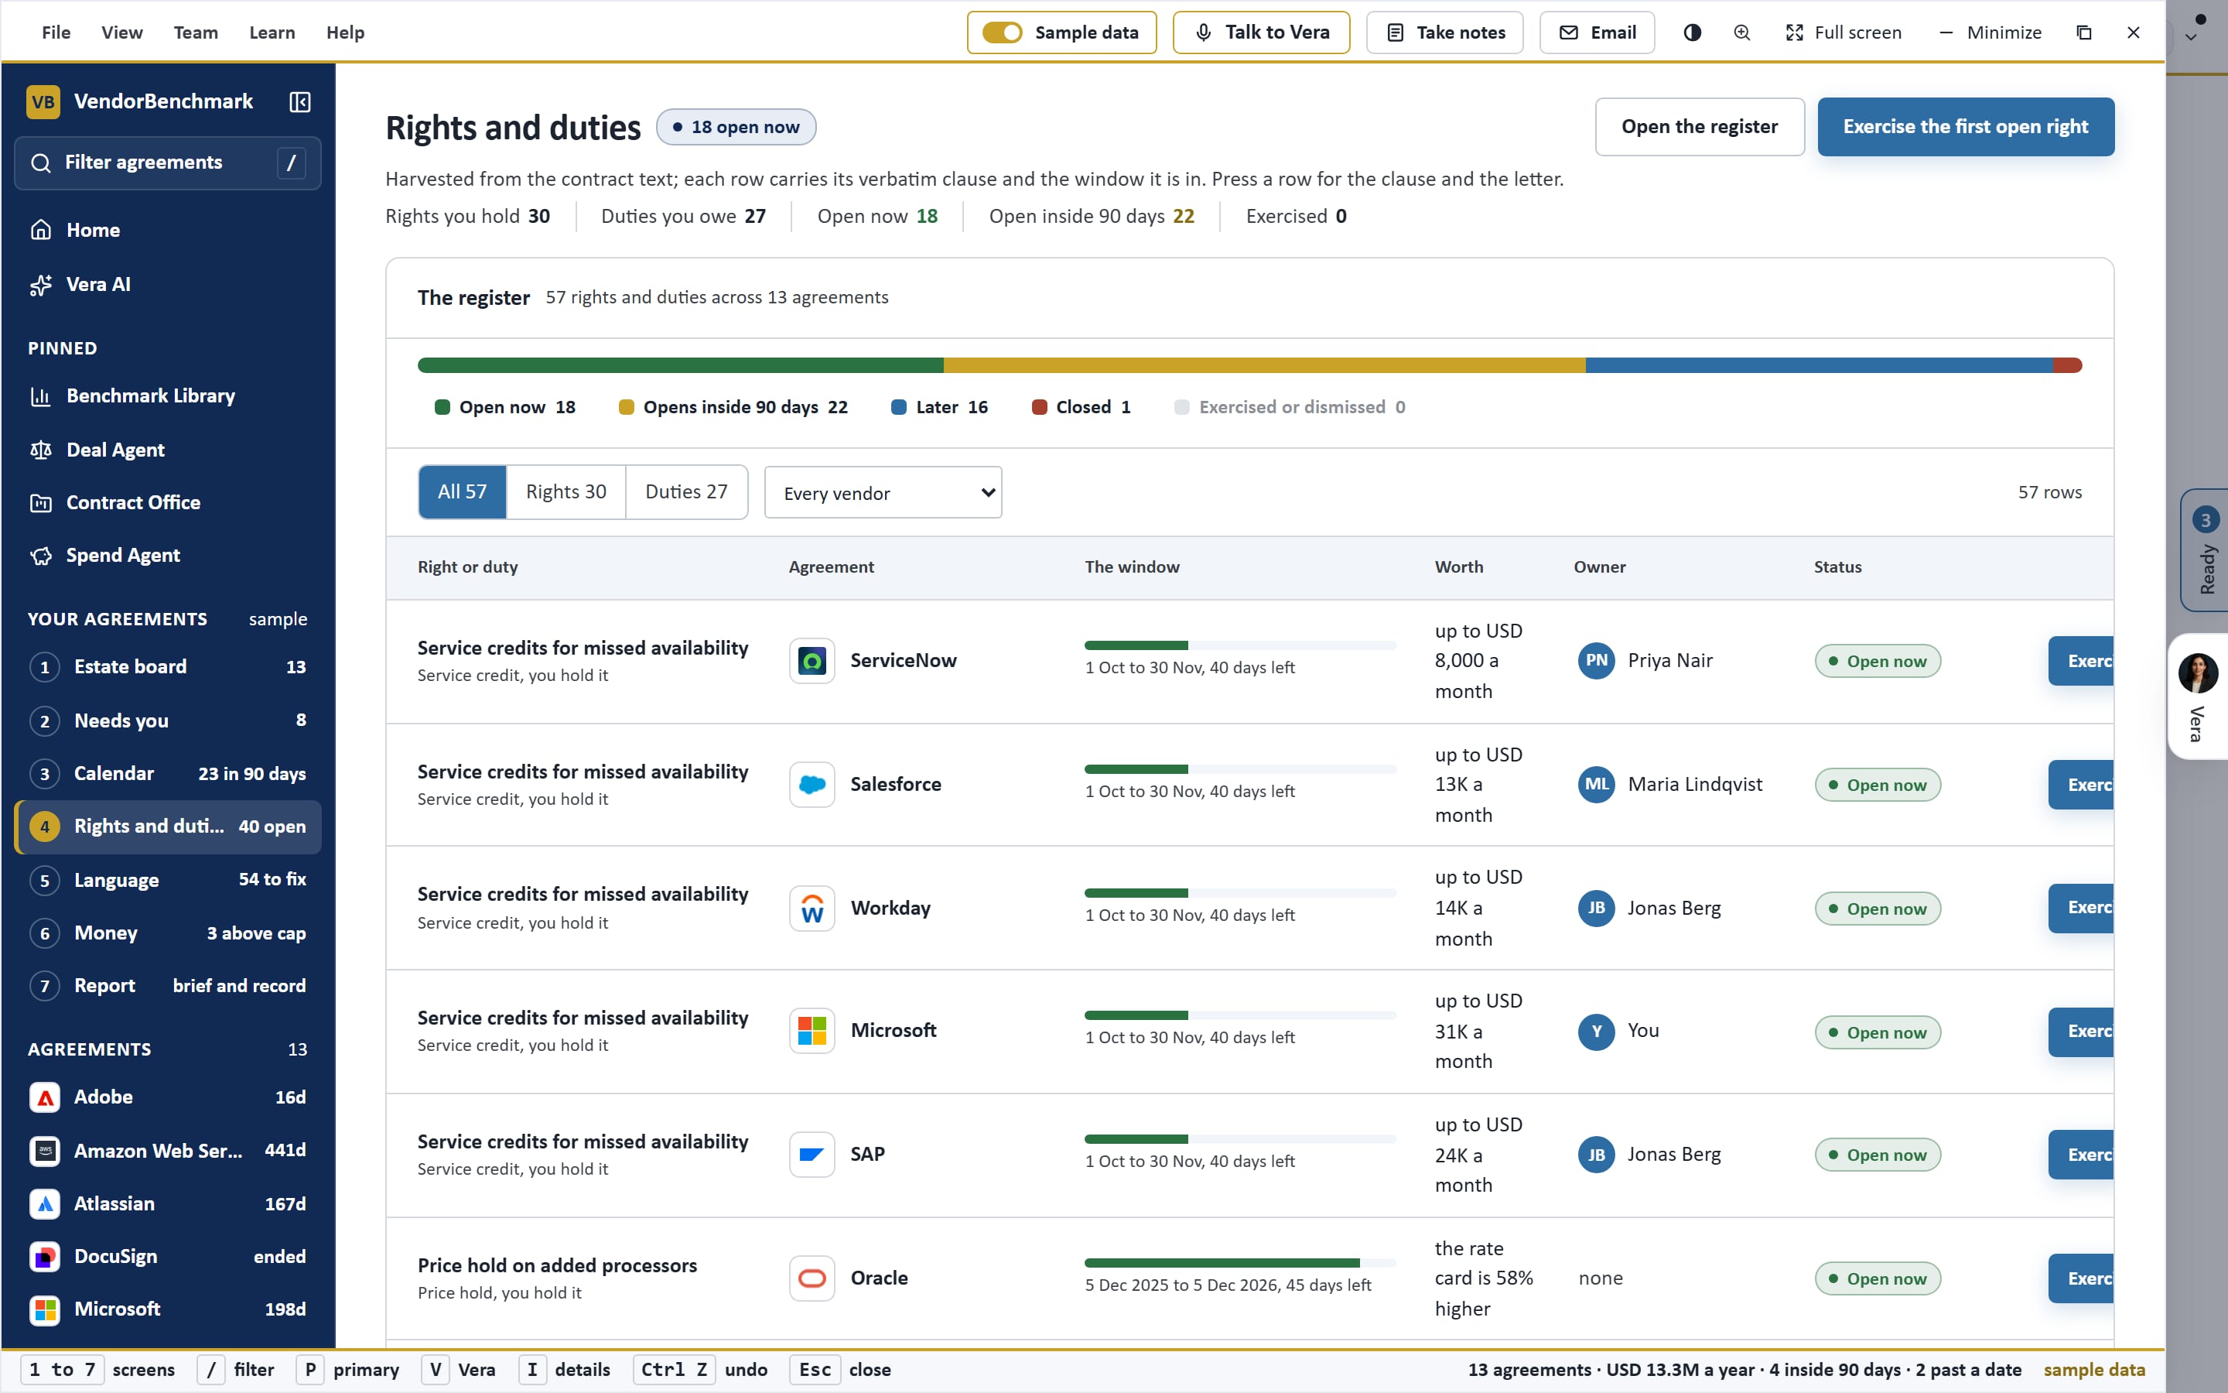This screenshot has width=2228, height=1393.
Task: Open the Team menu
Action: (196, 33)
